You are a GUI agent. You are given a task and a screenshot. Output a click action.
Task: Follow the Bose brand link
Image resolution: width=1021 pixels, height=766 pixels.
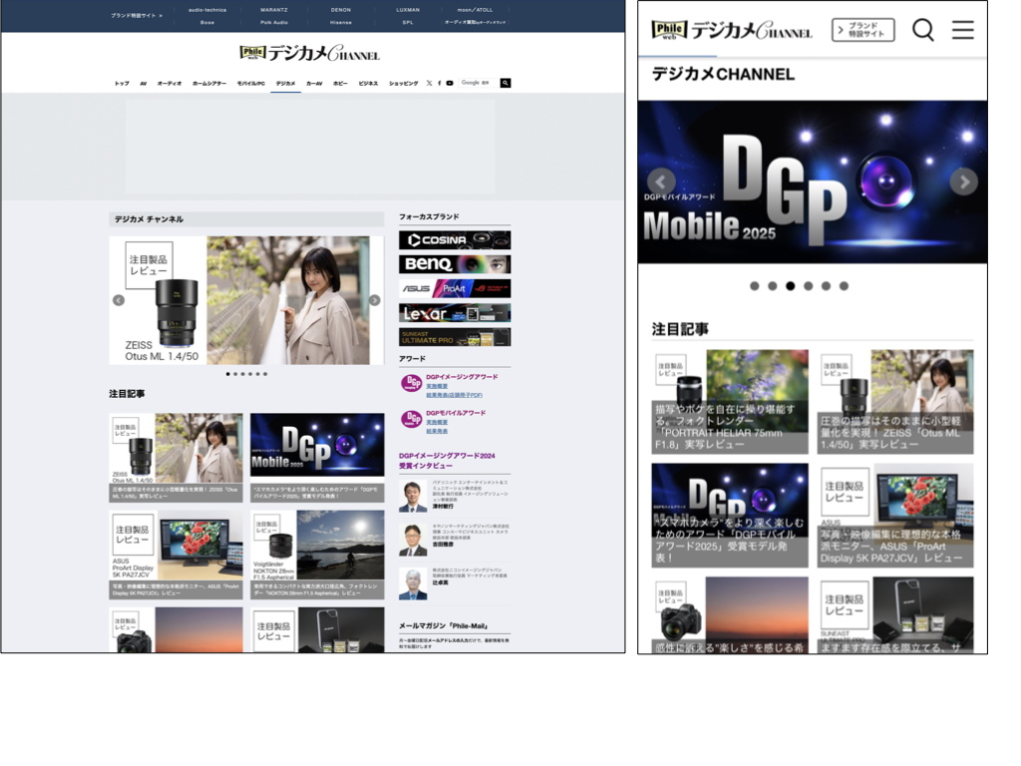coord(207,22)
